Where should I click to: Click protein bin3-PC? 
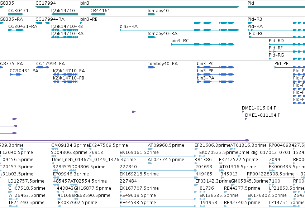pyautogui.click(x=215, y=67)
